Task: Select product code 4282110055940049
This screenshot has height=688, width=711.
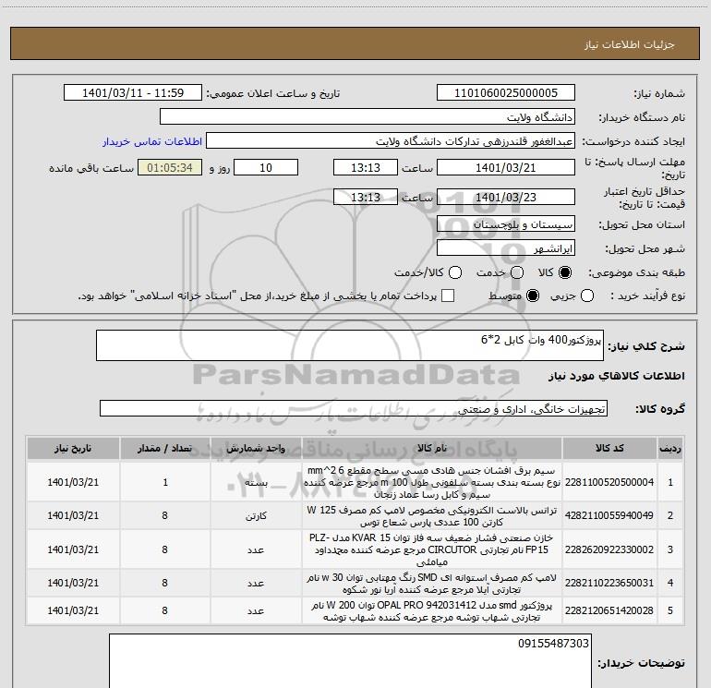Action: coord(609,515)
